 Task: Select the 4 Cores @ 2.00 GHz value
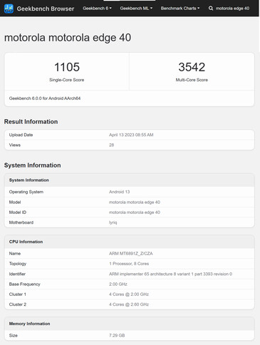(129, 294)
